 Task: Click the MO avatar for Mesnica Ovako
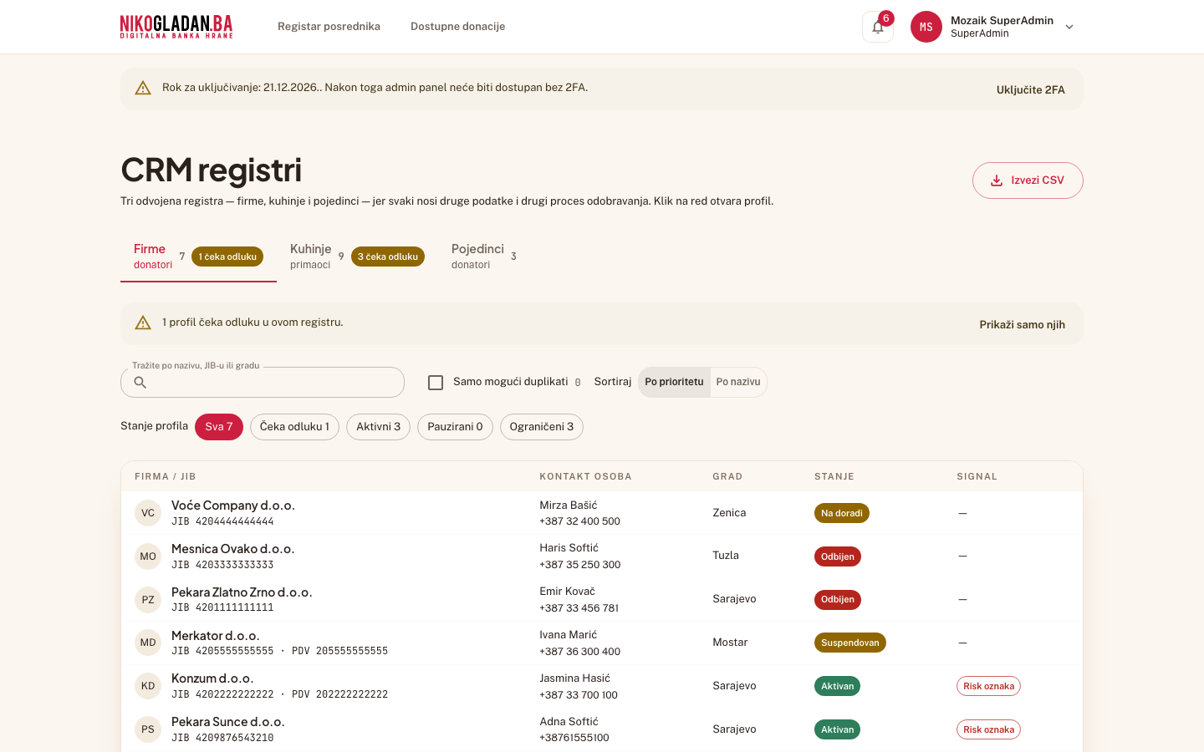[x=148, y=556]
